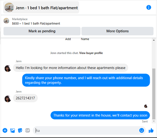Click the 'Hello I'm looking for more information' message
Viewport: 157px width, 138px height.
pos(71,68)
